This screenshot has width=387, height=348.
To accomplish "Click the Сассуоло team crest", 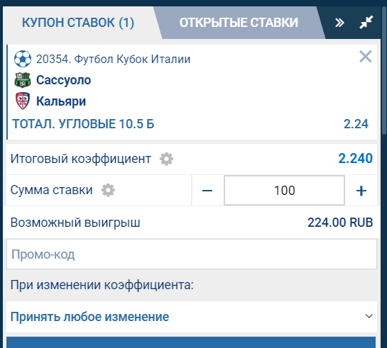I will click(23, 80).
